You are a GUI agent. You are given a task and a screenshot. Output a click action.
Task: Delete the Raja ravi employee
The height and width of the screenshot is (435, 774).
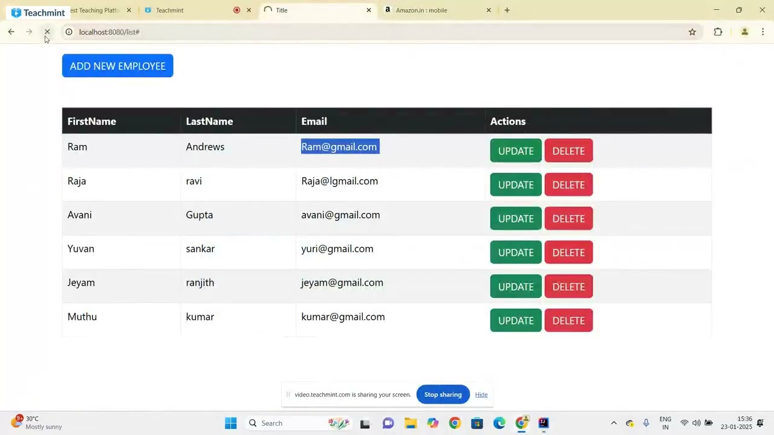[x=568, y=185]
